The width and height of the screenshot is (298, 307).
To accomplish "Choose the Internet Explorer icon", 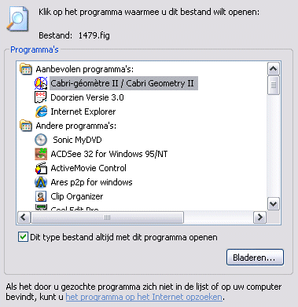I will [41, 111].
